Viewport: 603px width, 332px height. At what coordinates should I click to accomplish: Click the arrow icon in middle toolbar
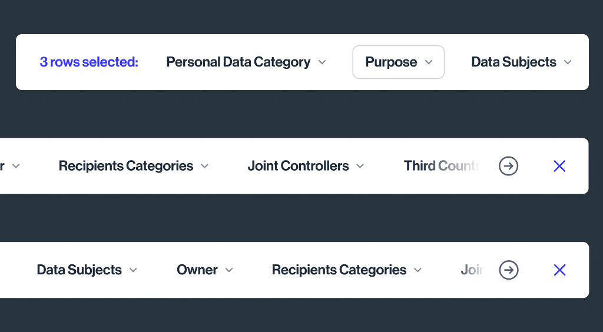pyautogui.click(x=508, y=167)
